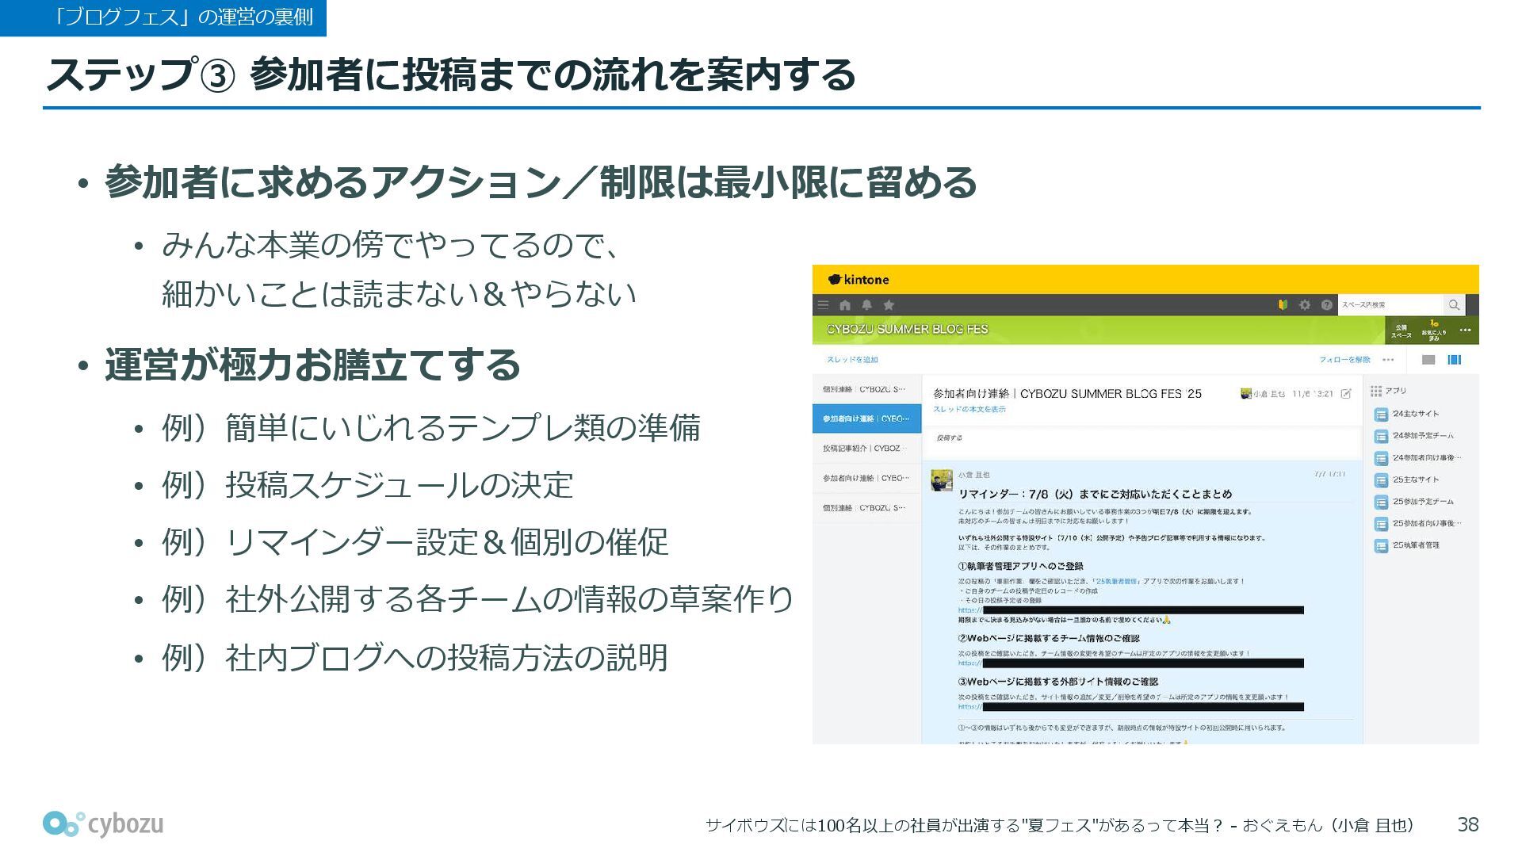1522x856 pixels.
Task: Click the thread edit pencil icon
Action: [1346, 394]
